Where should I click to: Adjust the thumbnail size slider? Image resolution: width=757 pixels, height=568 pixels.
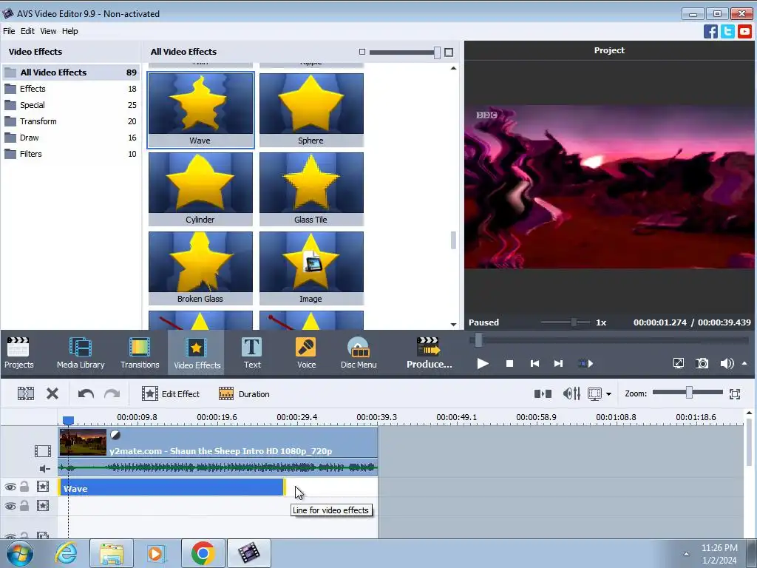tap(436, 53)
